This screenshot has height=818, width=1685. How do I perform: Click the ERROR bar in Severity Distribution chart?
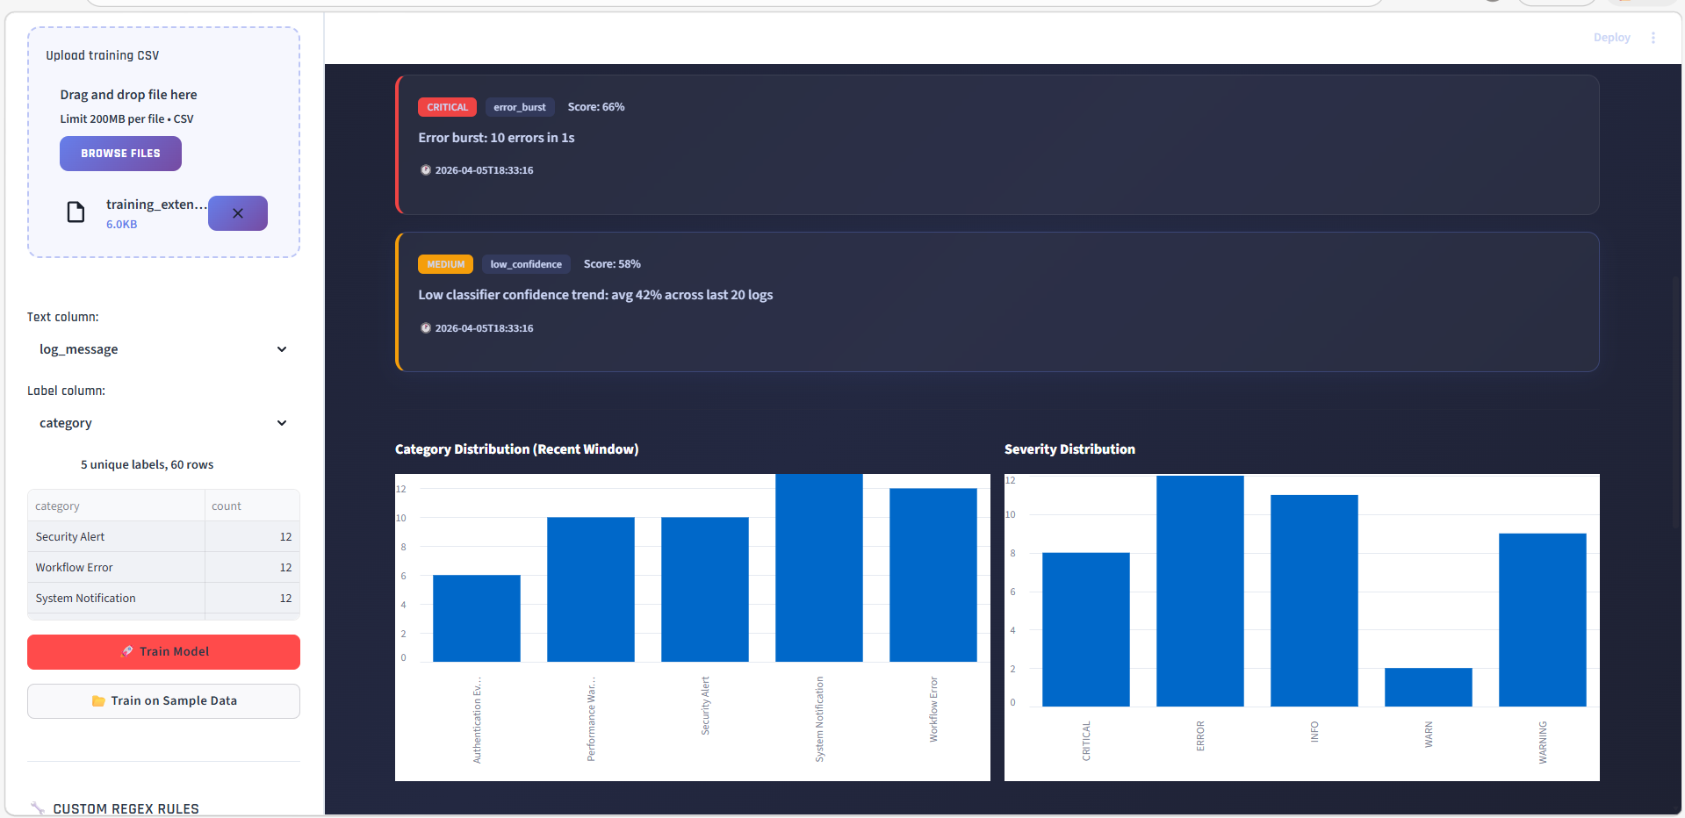(x=1199, y=591)
